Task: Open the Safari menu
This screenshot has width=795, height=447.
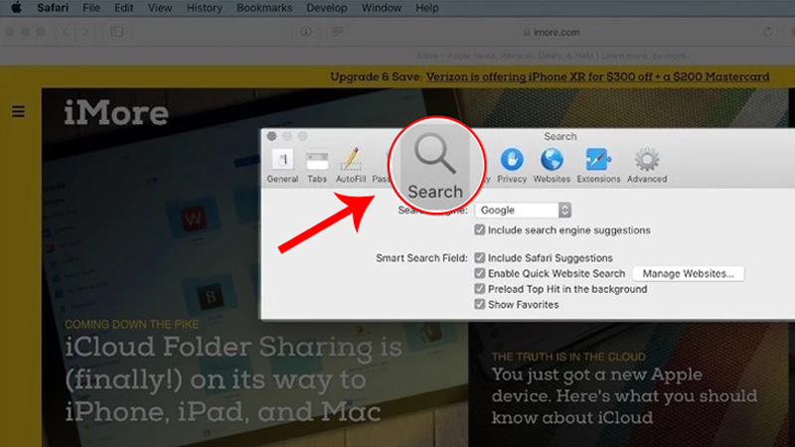Action: (x=53, y=8)
